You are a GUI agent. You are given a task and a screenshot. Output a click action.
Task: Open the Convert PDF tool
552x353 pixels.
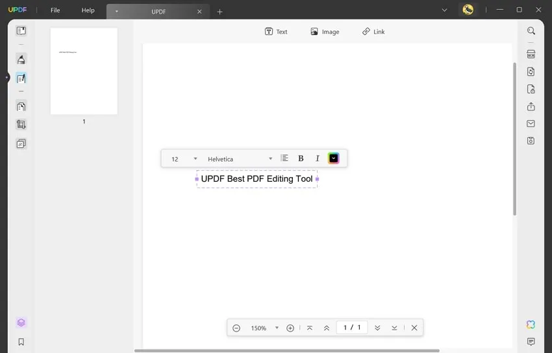click(531, 72)
